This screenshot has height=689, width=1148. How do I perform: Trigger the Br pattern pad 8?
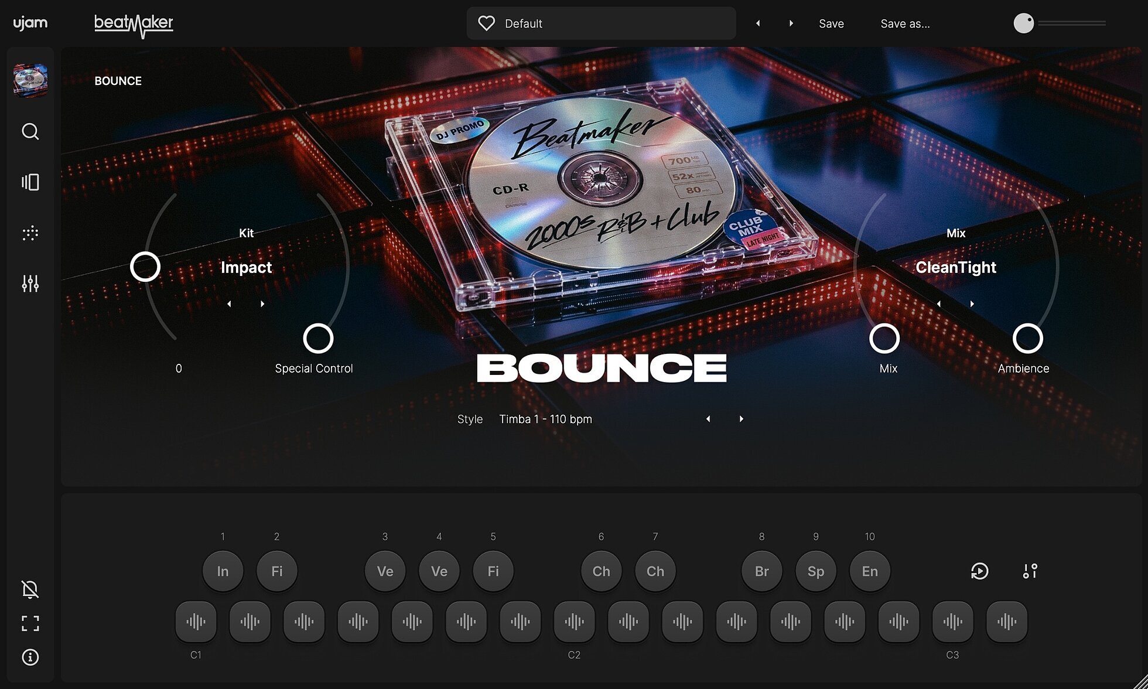pos(761,571)
